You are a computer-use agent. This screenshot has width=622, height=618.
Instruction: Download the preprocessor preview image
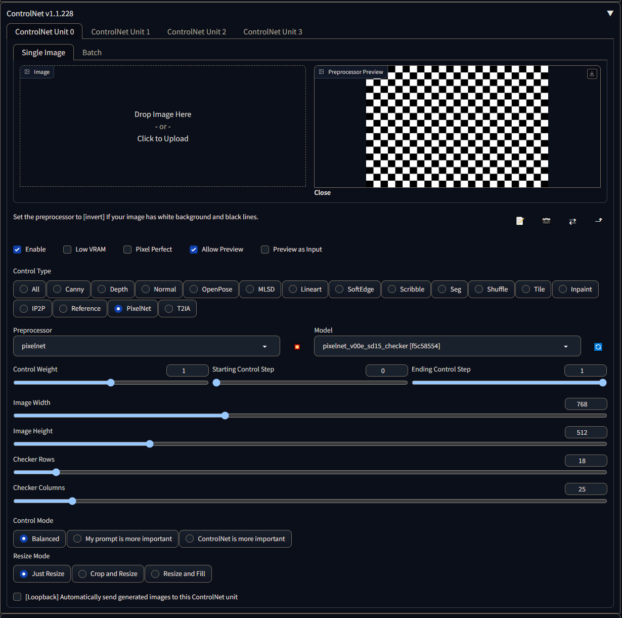[592, 74]
